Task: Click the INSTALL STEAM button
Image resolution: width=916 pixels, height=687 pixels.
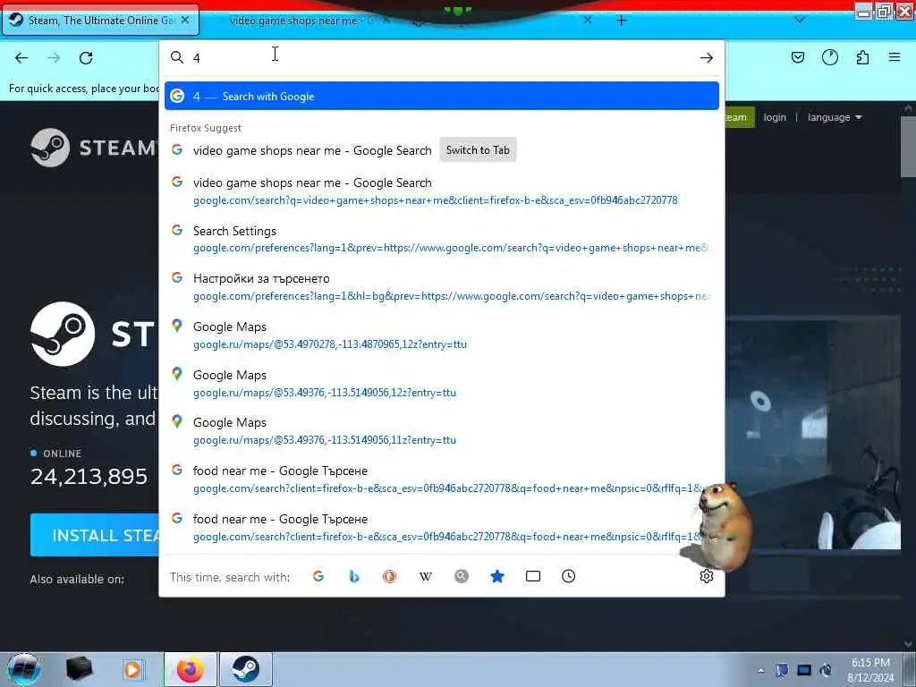Action: pyautogui.click(x=95, y=535)
